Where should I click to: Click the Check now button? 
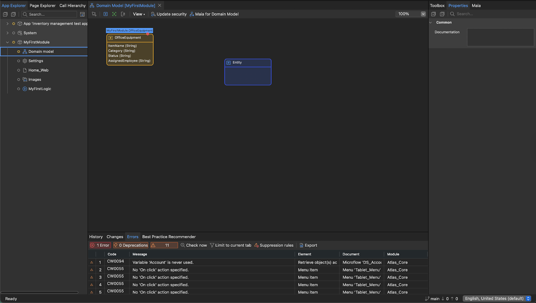pyautogui.click(x=194, y=245)
